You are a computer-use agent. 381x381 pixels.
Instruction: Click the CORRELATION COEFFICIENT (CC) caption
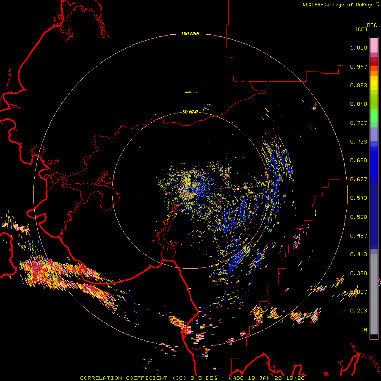point(133,378)
